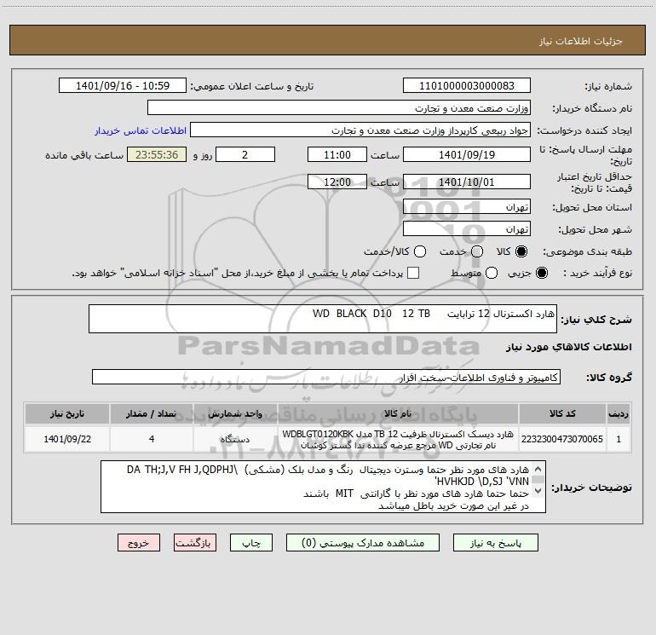Click the remaining time 23:55:36 field
The width and height of the screenshot is (656, 635).
click(157, 154)
